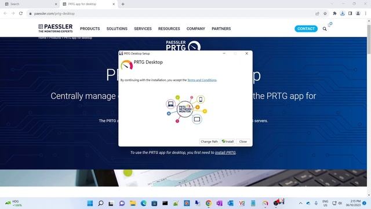Open the ENG US language switcher

click(325, 203)
